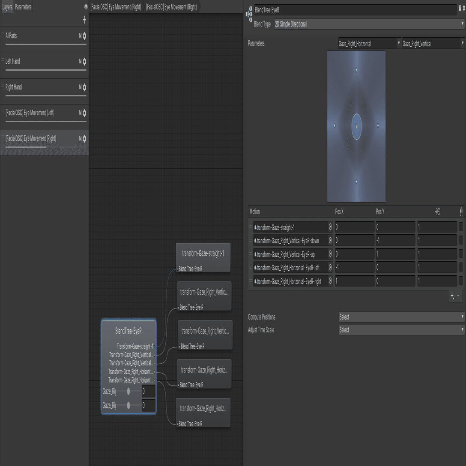
Task: Open help via the question mark icon
Action: pos(459,7)
